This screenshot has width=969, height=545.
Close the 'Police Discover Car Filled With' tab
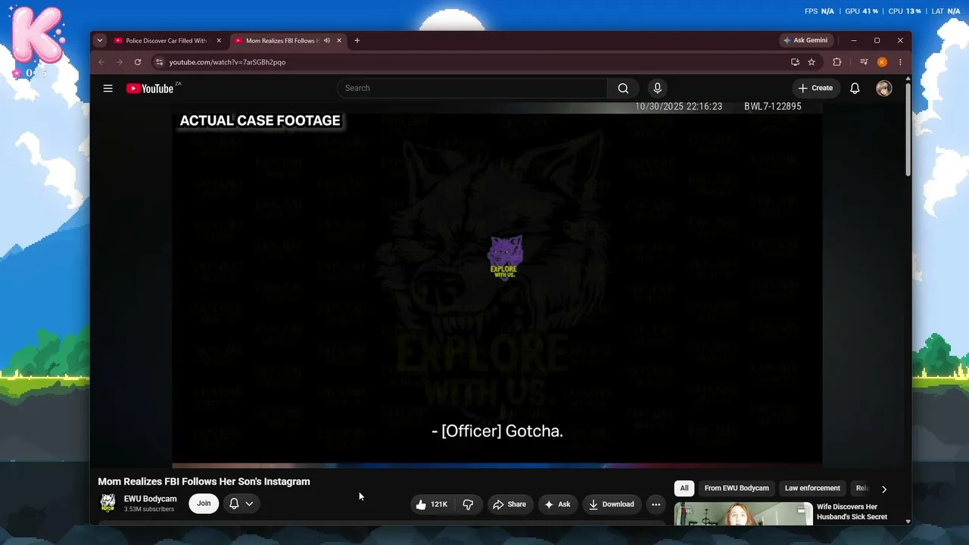click(220, 41)
